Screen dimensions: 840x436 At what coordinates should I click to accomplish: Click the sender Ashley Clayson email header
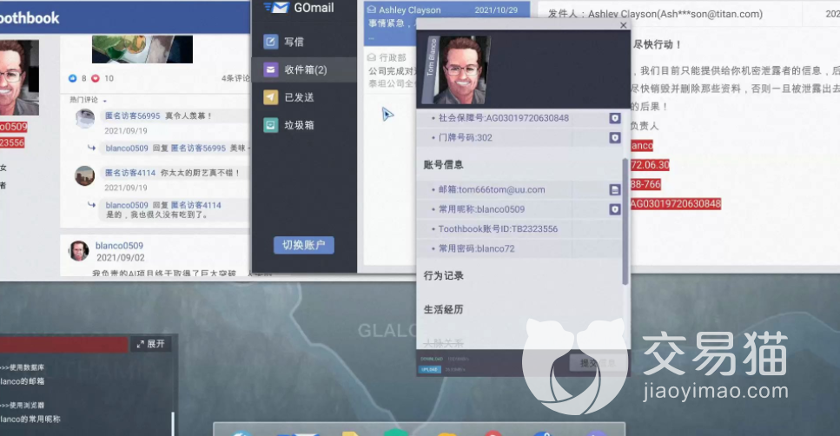tap(655, 14)
